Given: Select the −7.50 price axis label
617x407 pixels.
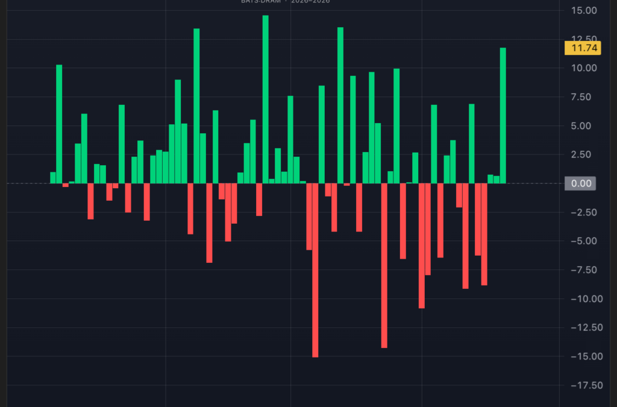Looking at the screenshot, I should [x=583, y=270].
